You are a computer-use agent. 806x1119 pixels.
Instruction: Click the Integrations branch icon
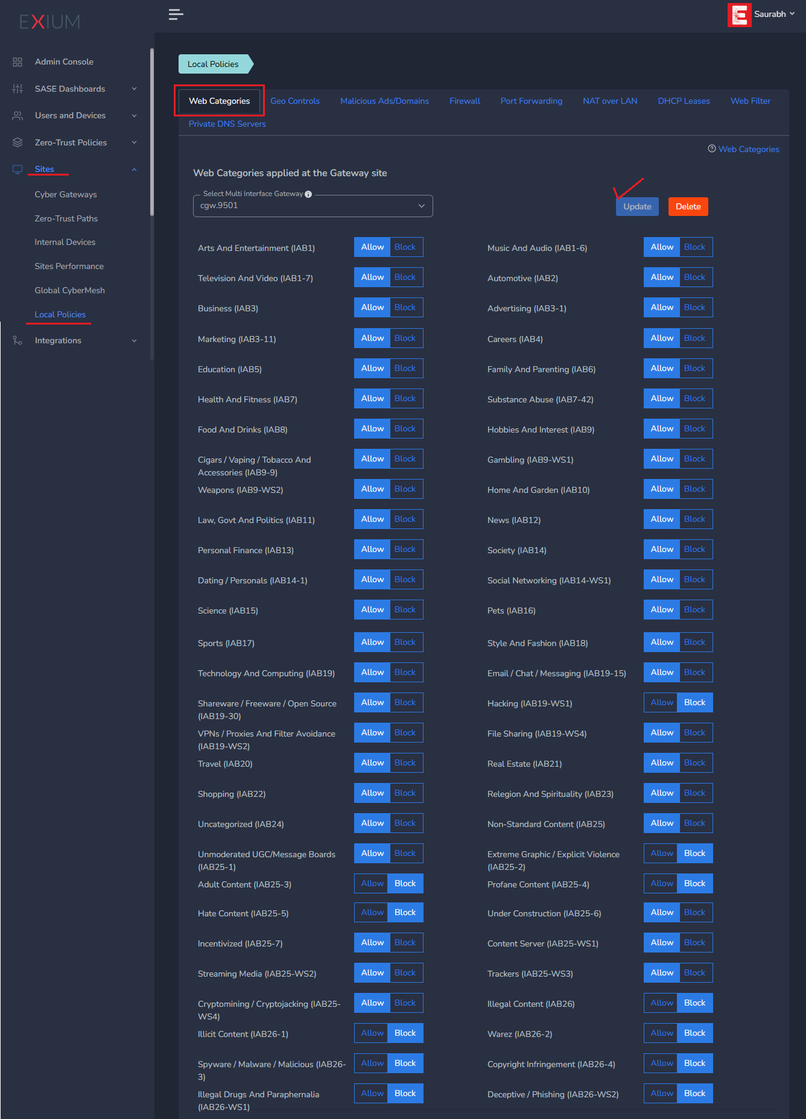[x=17, y=341]
